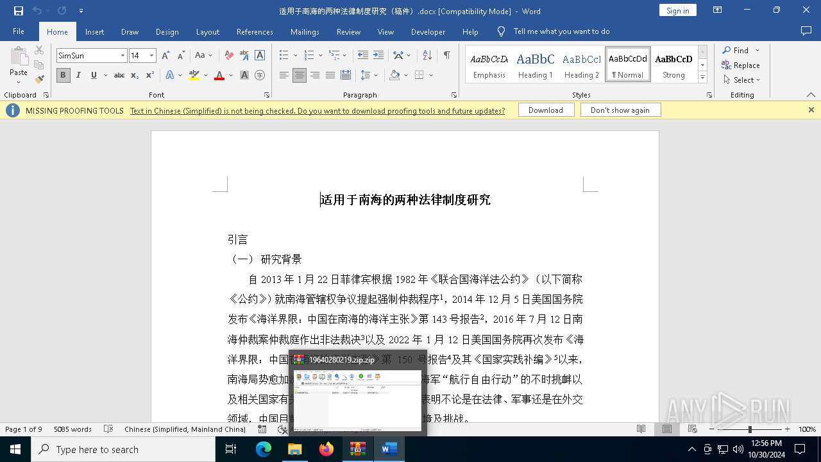Screen dimensions: 821x462
Task: Shrink font size icon
Action: point(181,56)
